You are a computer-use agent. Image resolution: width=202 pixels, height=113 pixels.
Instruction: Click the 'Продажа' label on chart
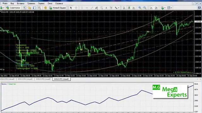[21, 45]
